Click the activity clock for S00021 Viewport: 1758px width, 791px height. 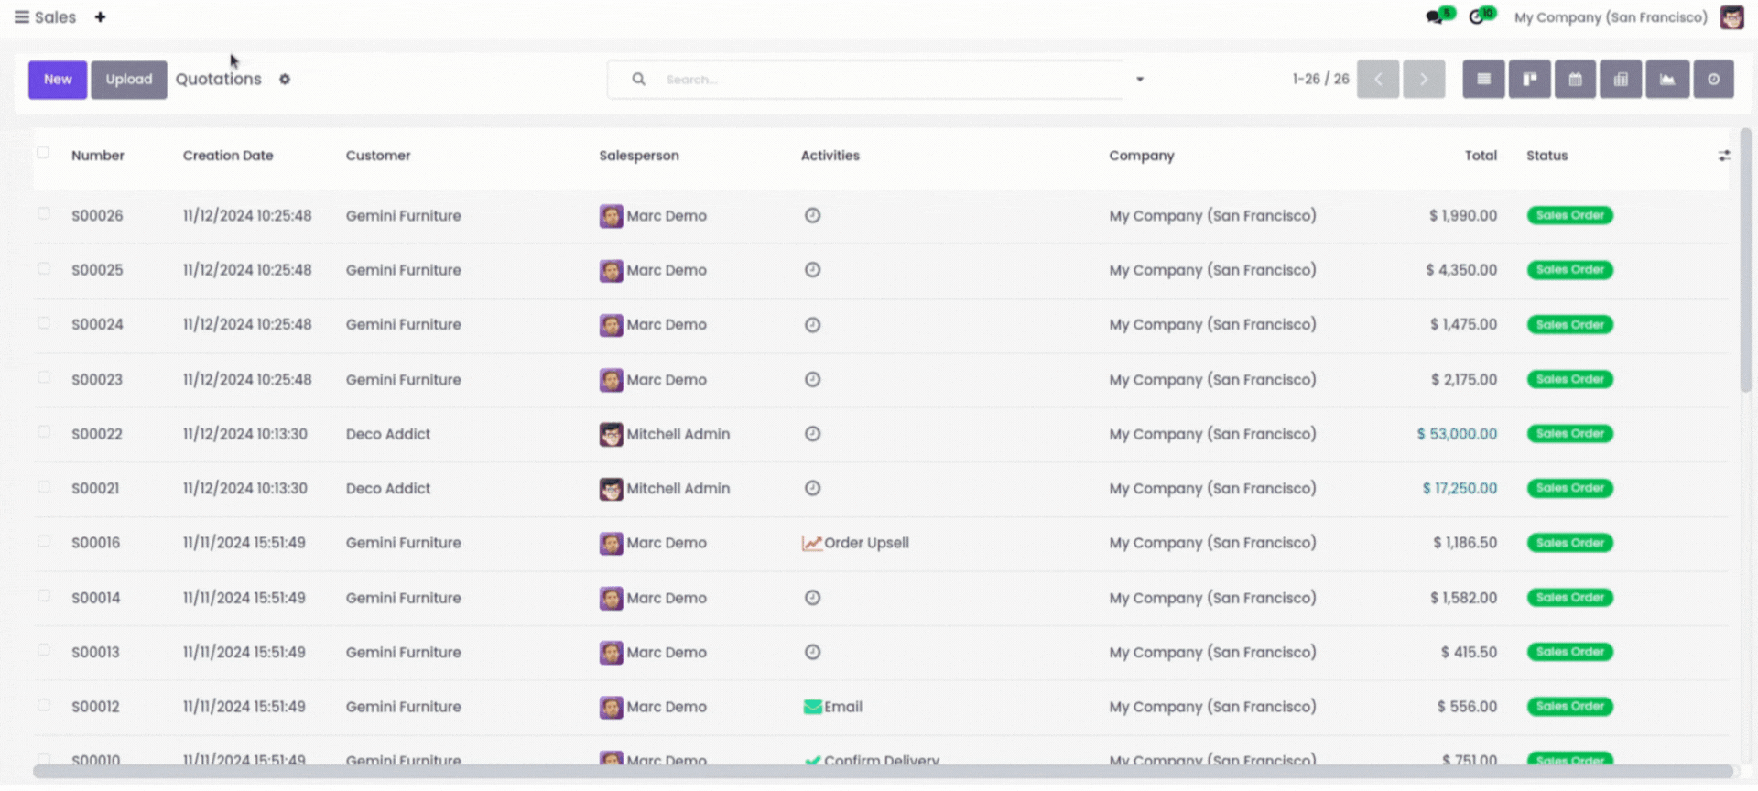[x=812, y=489]
